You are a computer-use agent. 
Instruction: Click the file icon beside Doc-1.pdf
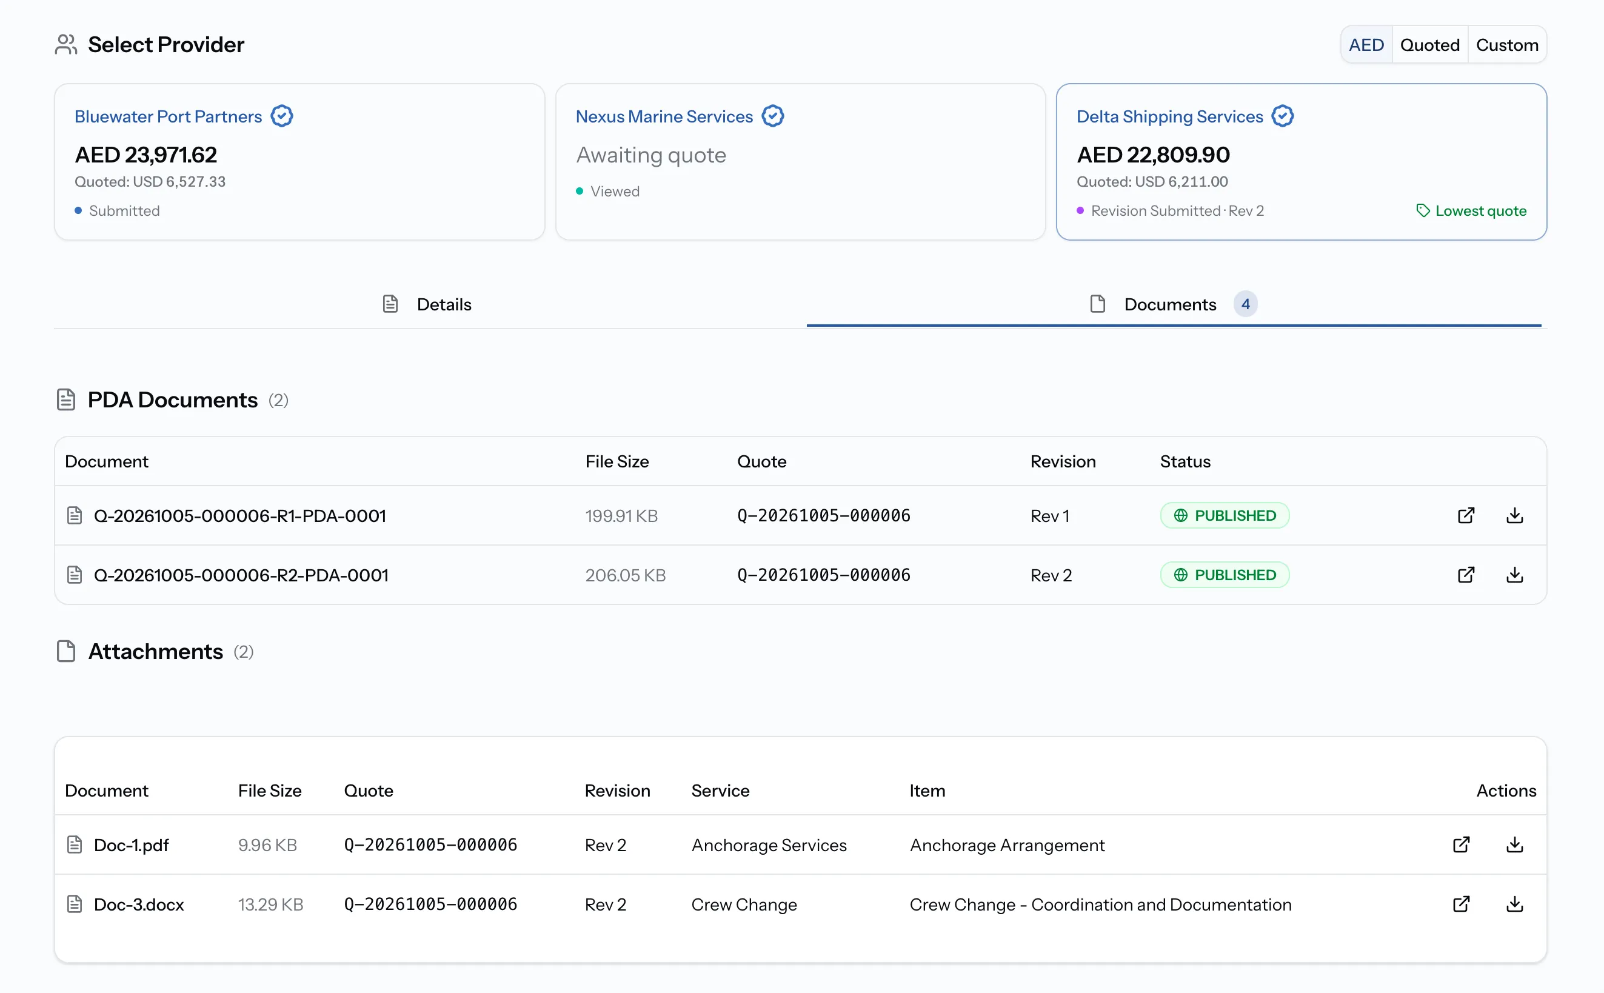click(75, 844)
